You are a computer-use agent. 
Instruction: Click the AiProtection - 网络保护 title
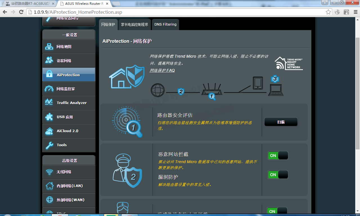pyautogui.click(x=127, y=41)
